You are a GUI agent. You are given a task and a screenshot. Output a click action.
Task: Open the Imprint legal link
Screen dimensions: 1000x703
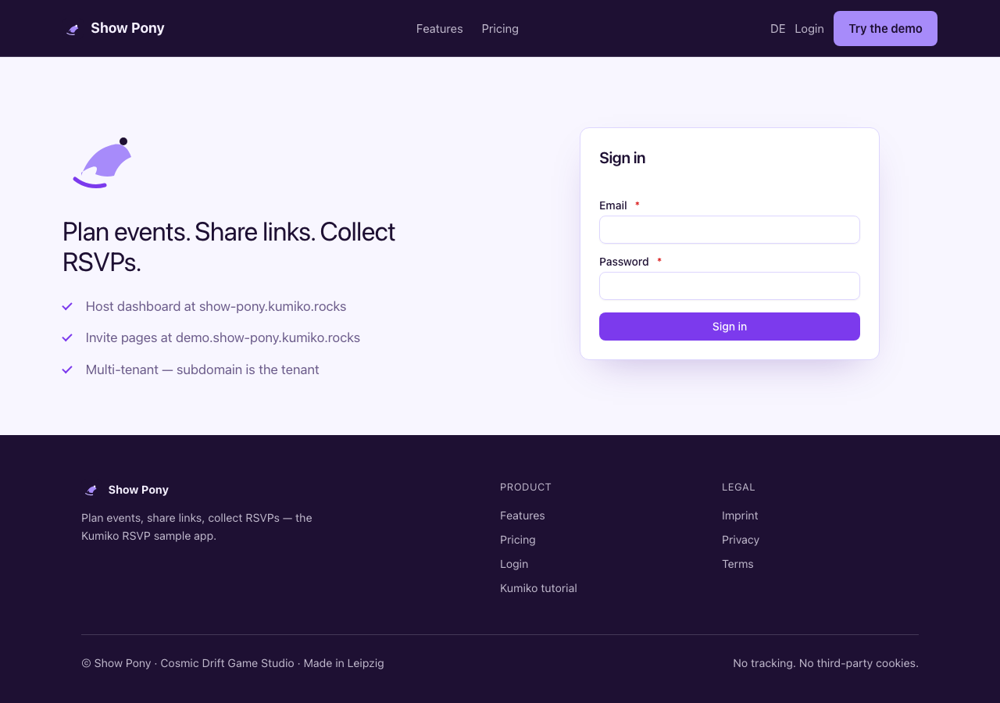pyautogui.click(x=740, y=516)
